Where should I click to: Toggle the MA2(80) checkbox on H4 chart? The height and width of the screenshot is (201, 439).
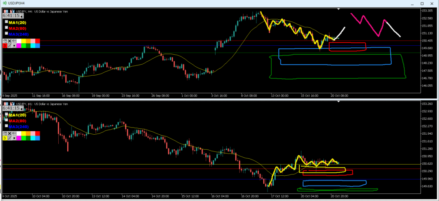pos(6,27)
